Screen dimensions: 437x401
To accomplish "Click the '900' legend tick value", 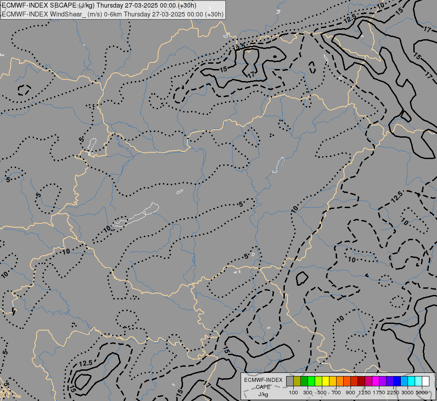I will 350,393.
